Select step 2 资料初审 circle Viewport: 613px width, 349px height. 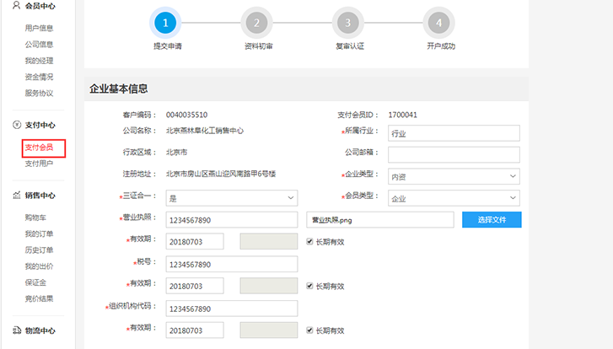256,22
